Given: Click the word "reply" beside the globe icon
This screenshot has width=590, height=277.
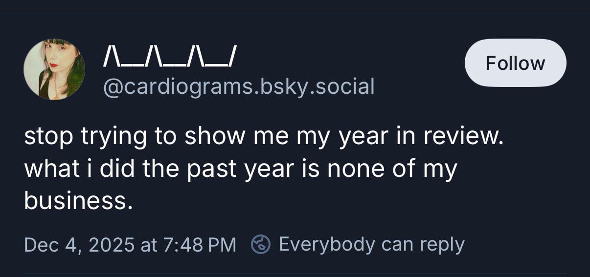Looking at the screenshot, I should click(x=441, y=244).
